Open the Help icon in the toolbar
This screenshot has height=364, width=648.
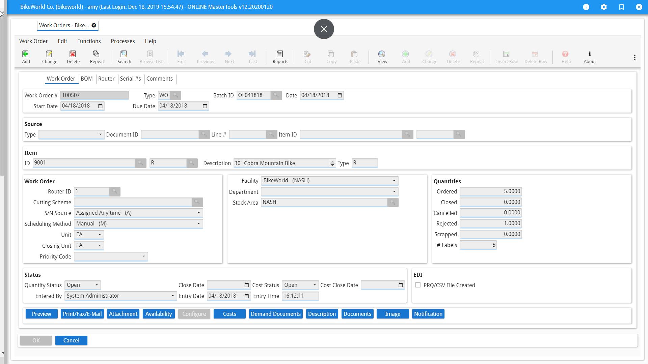[x=566, y=57]
